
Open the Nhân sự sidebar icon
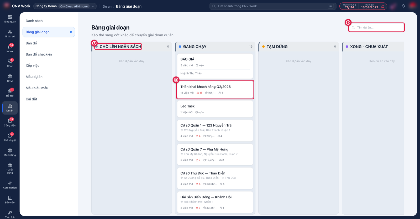coord(10,34)
